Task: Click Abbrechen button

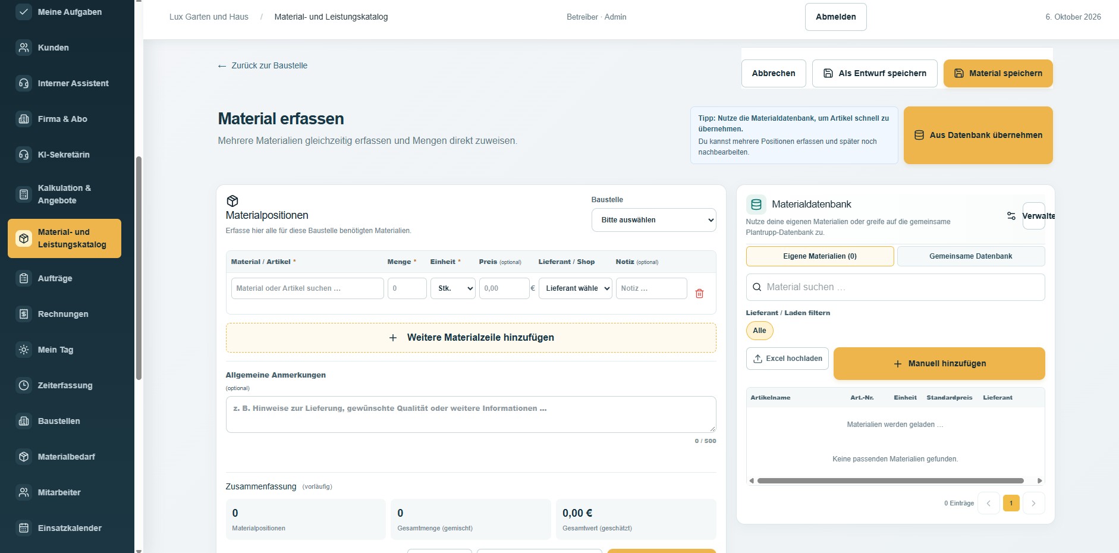Action: 774,74
